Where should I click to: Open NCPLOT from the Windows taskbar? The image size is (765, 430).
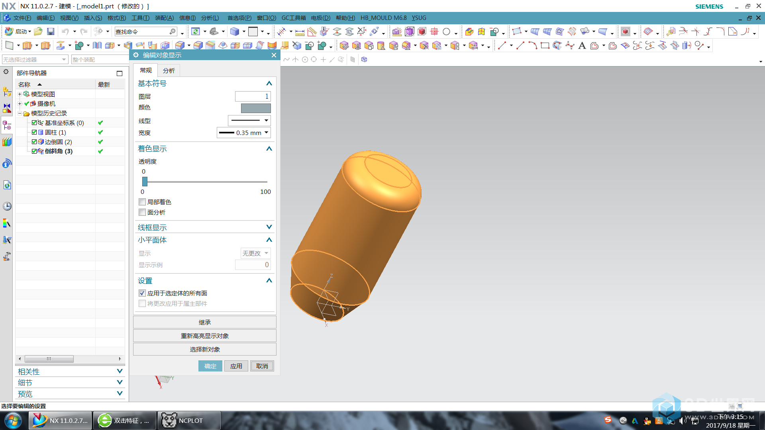click(189, 420)
